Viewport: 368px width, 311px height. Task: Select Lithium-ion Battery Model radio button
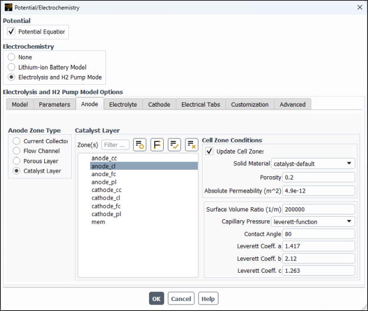[11, 67]
